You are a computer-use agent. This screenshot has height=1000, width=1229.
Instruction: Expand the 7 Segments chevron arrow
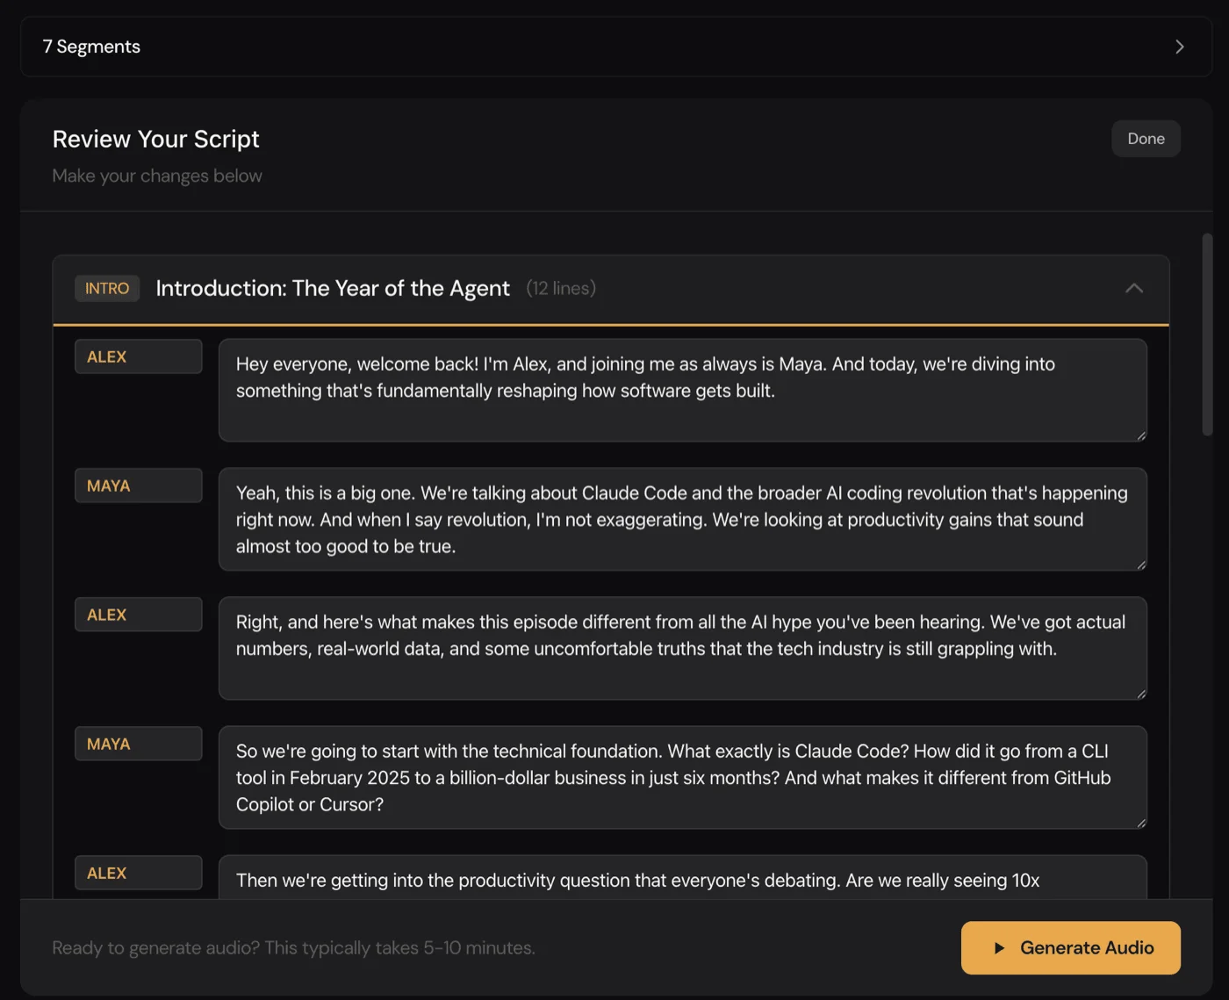[1179, 47]
